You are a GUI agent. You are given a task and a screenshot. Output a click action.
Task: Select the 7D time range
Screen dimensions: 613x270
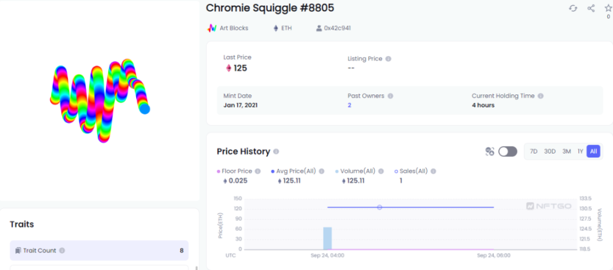(534, 152)
